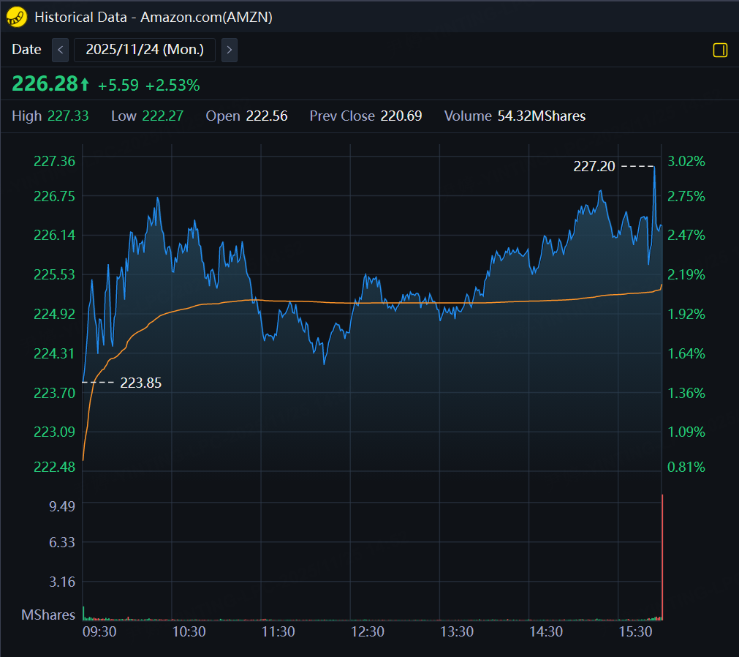This screenshot has width=739, height=657.
Task: Click the 12:30 time axis label
Action: click(x=367, y=632)
